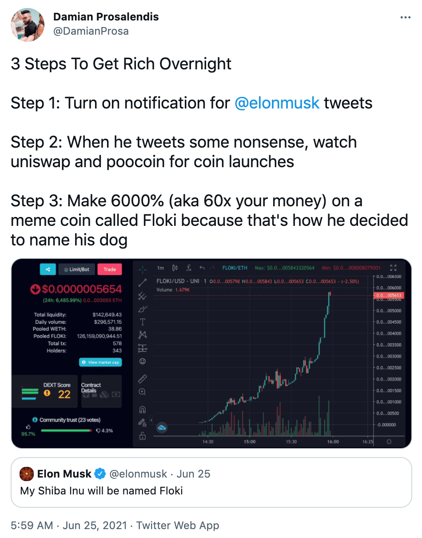This screenshot has width=422, height=538.
Task: Toggle magnet mode on chart
Action: pos(143,410)
